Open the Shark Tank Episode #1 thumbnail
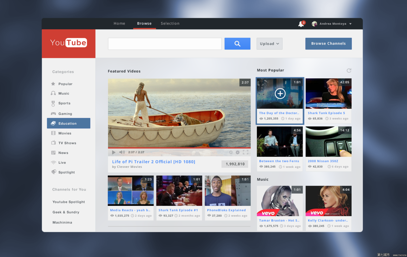The image size is (407, 257). (x=179, y=190)
